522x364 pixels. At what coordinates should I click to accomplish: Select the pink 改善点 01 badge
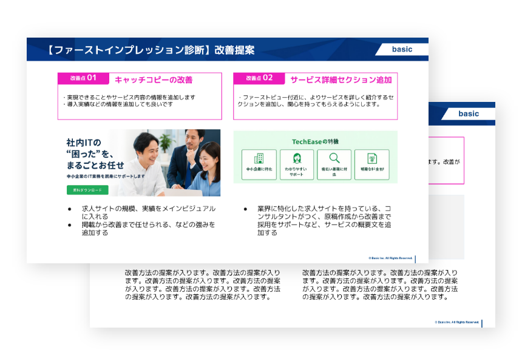coord(83,78)
